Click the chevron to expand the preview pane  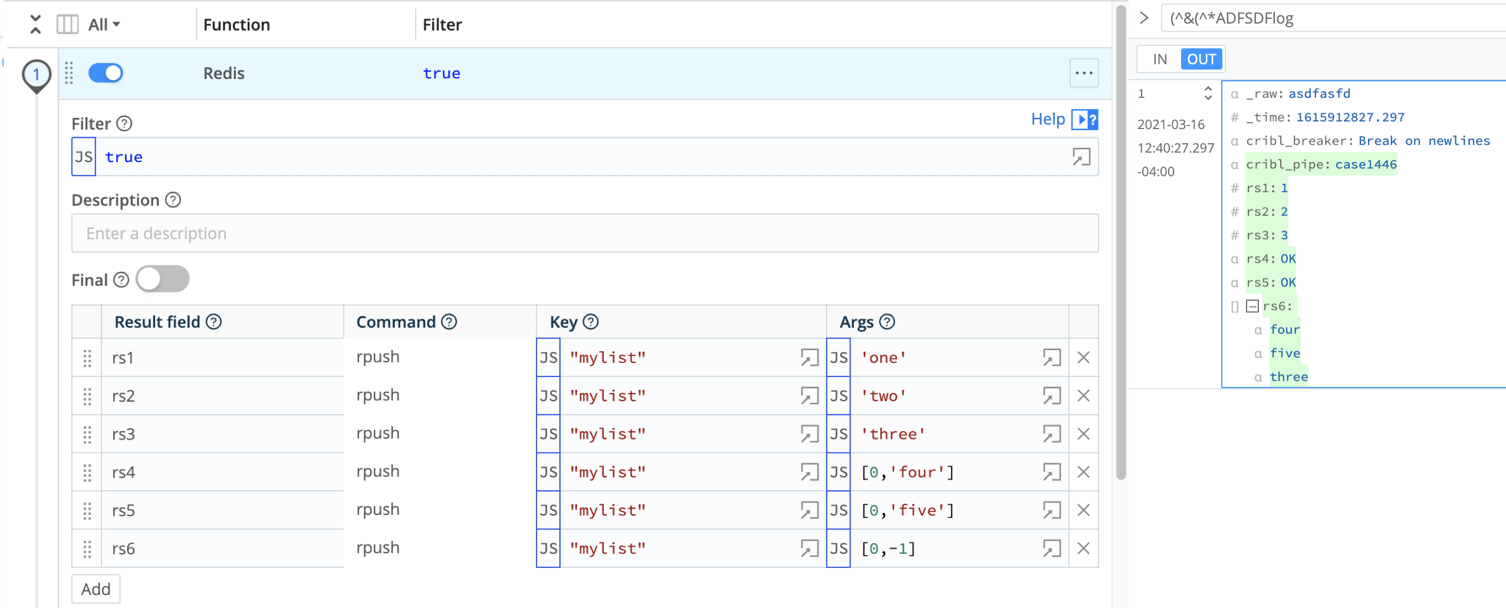1144,18
